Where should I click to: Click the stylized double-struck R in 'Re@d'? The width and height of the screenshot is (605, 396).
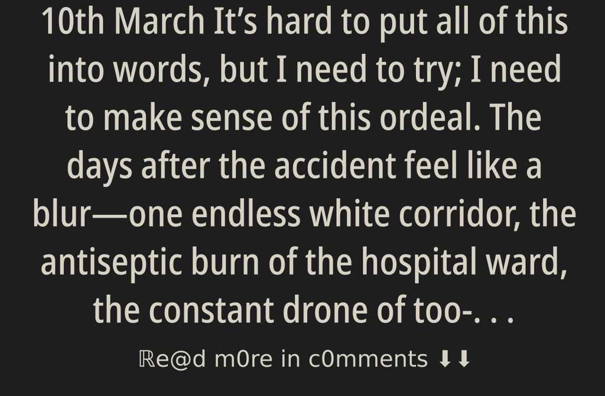tap(144, 358)
